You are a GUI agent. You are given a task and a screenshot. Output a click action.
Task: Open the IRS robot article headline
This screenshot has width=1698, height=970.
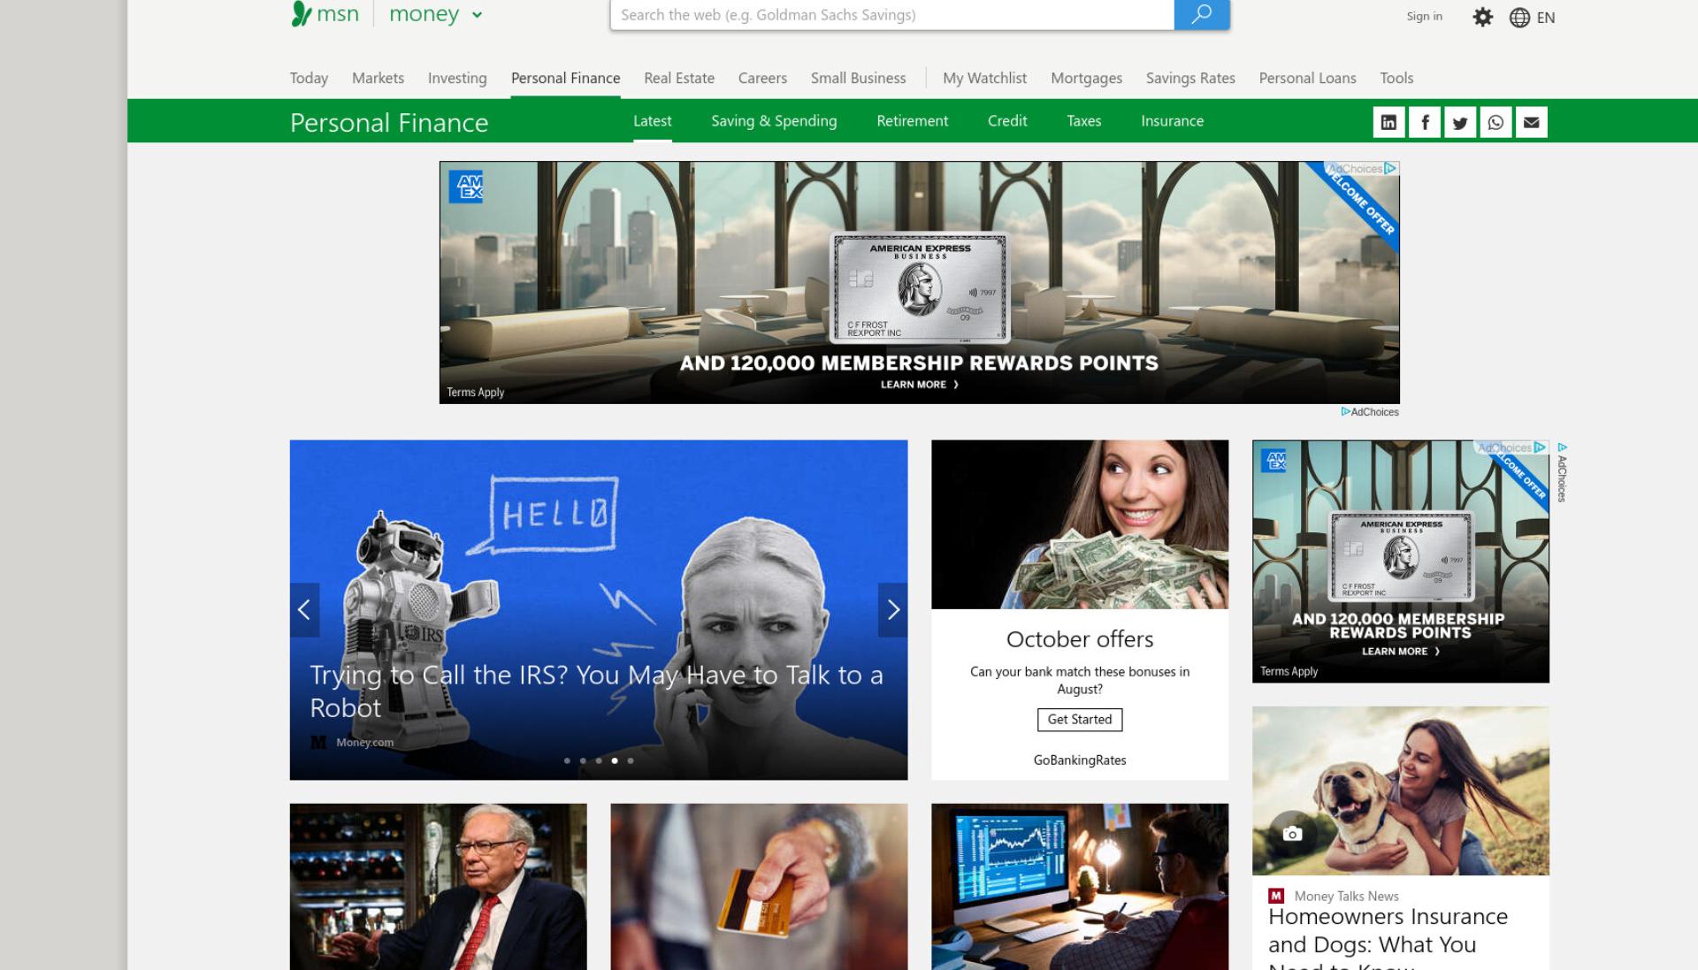596,691
